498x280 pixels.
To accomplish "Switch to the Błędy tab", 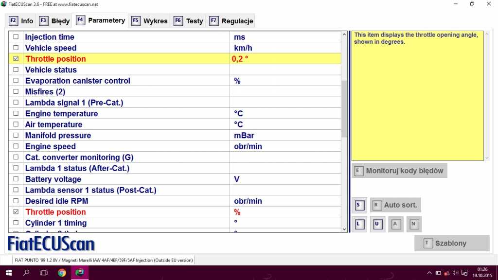I will tap(55, 21).
